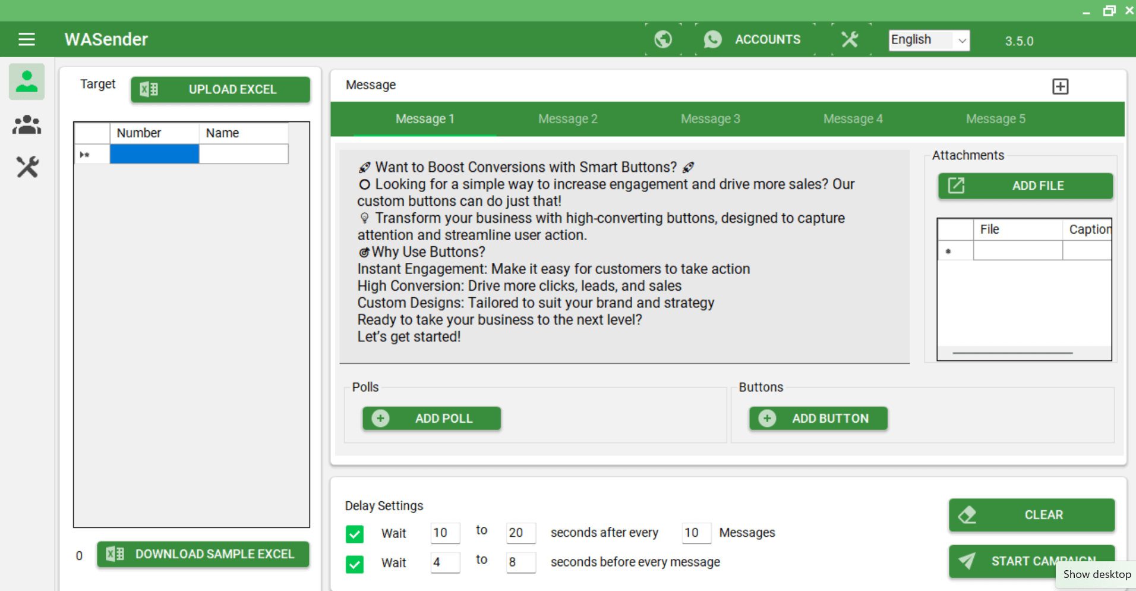Click ADD FILE button
Screen dimensions: 1136x591
(1025, 186)
